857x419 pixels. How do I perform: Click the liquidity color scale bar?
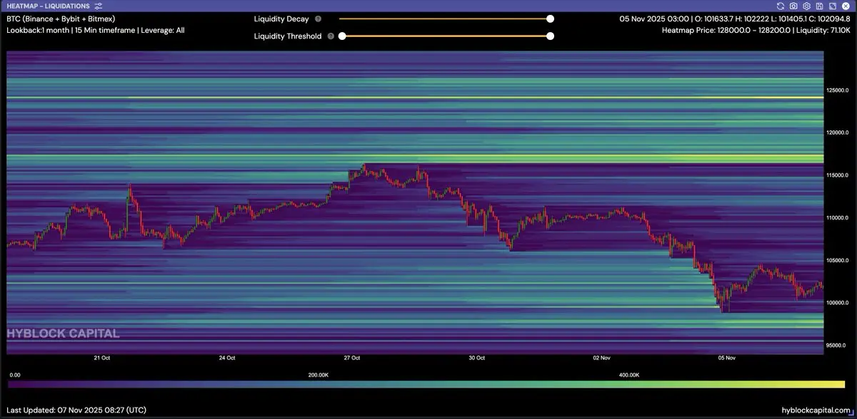(426, 384)
